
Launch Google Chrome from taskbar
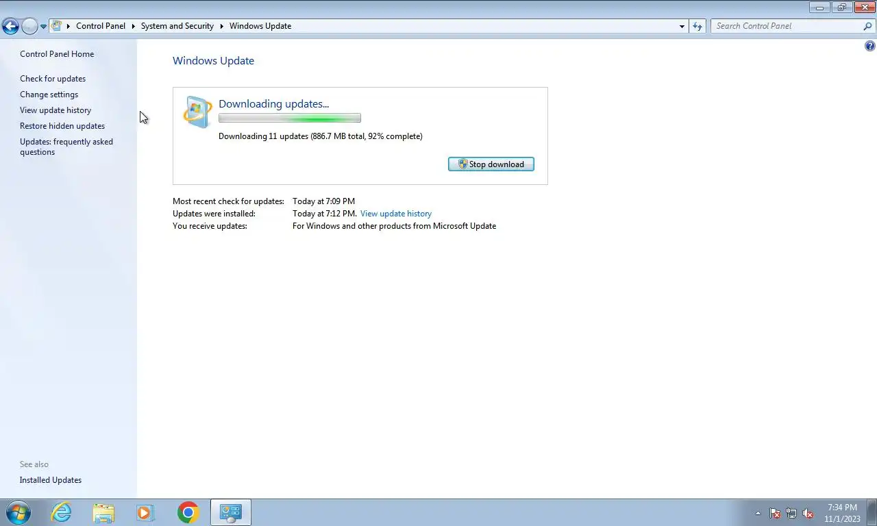[188, 512]
